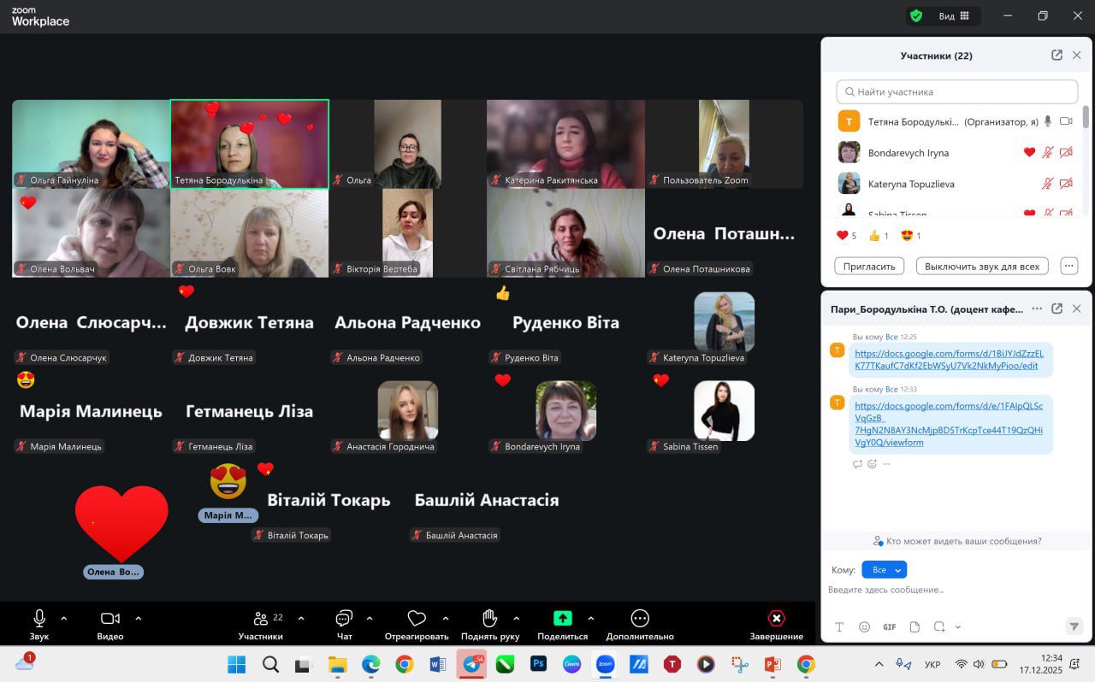The image size is (1095, 682).
Task: Click the Поднять руку hand icon
Action: (489, 618)
